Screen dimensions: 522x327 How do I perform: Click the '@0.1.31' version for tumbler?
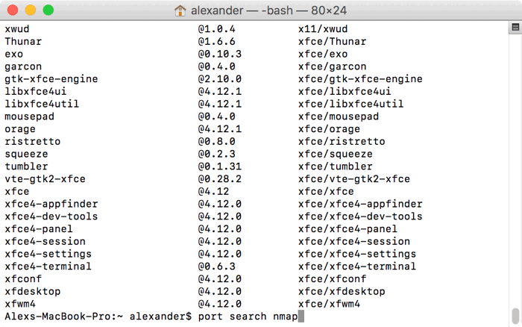219,166
